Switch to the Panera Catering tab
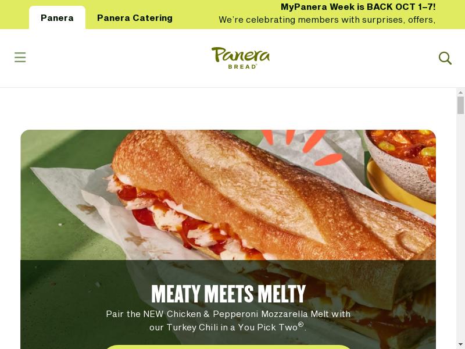The image size is (465, 349). point(135,18)
